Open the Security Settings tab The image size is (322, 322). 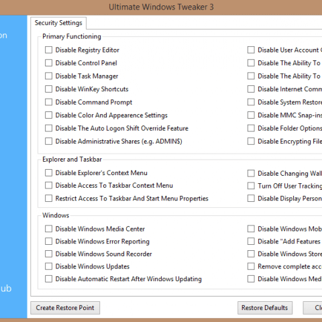coord(58,23)
